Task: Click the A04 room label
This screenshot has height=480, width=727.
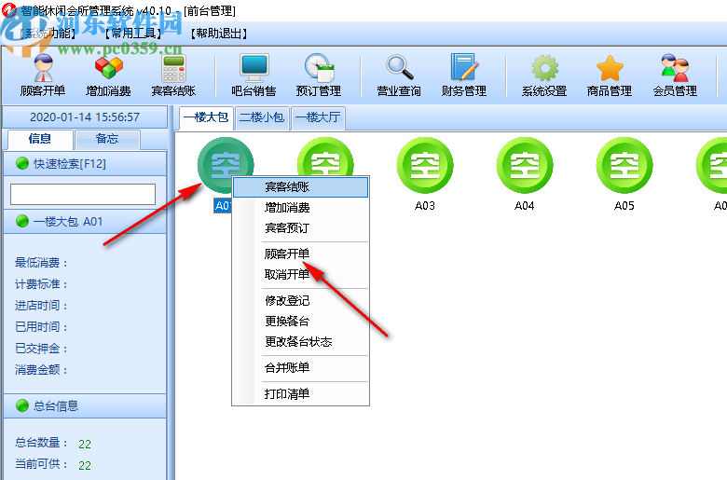Action: coord(525,205)
